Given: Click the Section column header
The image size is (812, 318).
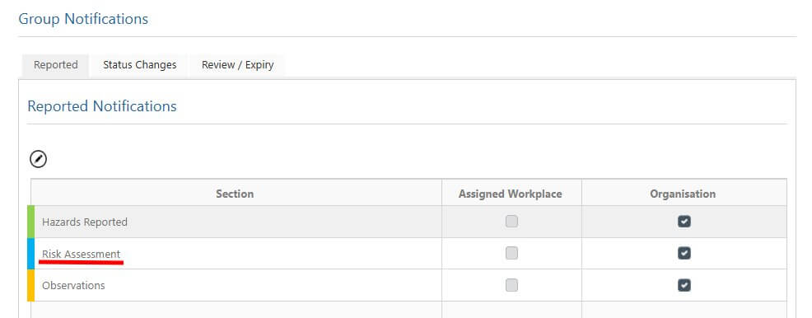Looking at the screenshot, I should [x=235, y=194].
